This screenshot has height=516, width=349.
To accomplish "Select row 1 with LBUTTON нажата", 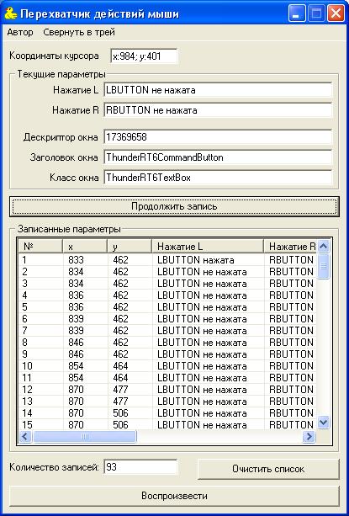I will [167, 260].
